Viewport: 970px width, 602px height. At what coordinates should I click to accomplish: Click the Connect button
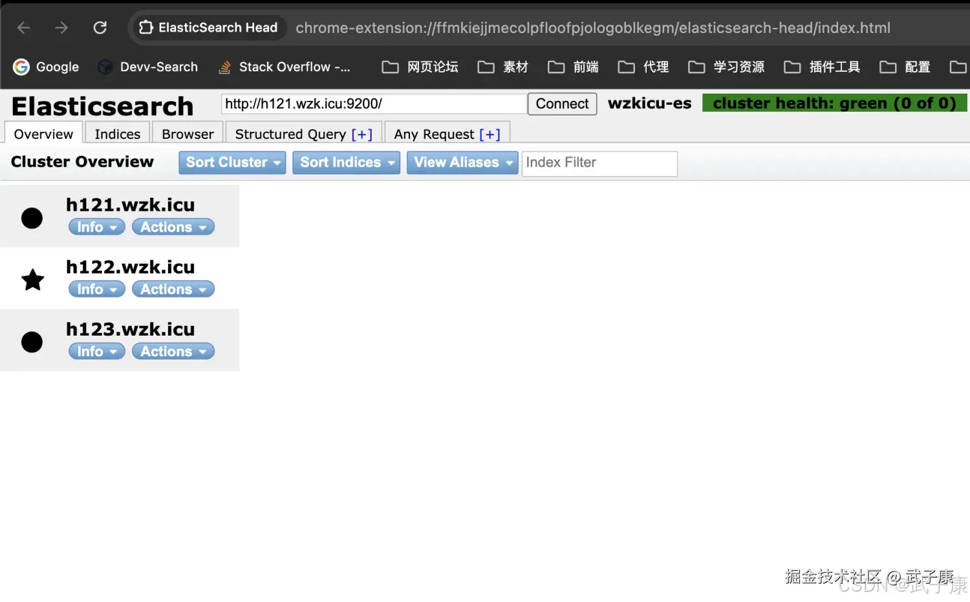[x=562, y=104]
